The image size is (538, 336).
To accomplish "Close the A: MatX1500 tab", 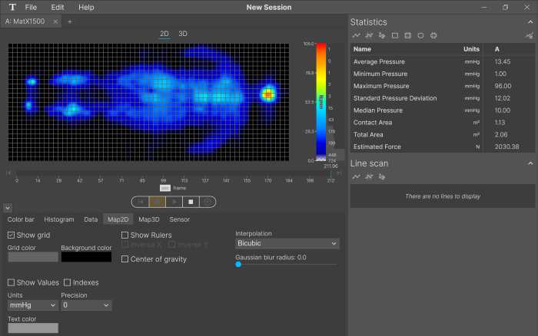I will click(x=55, y=21).
